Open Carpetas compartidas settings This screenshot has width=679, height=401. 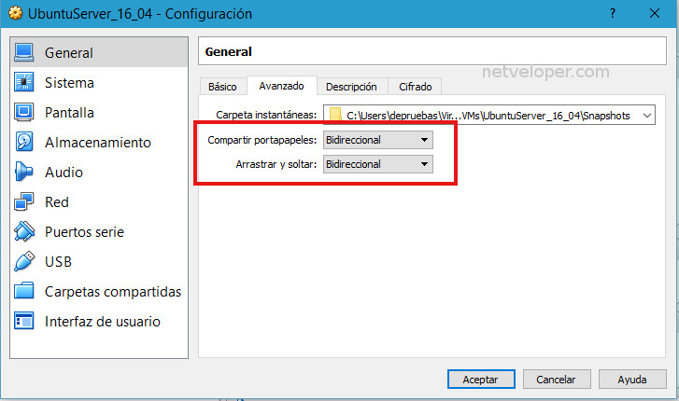click(x=99, y=291)
